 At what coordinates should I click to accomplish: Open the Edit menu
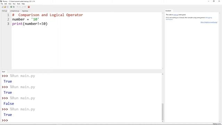point(6,4)
